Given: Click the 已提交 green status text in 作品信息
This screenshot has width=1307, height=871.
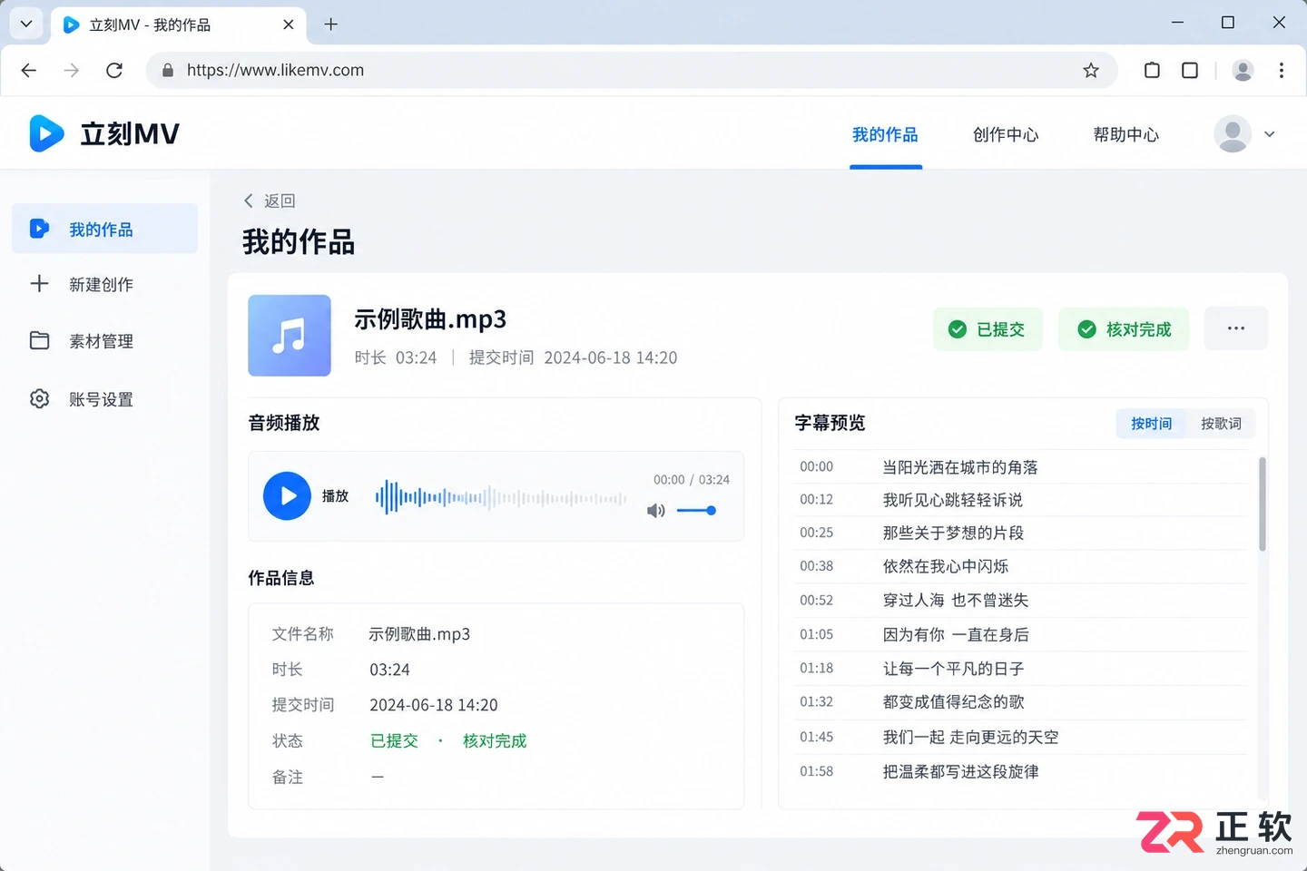Looking at the screenshot, I should pos(394,741).
